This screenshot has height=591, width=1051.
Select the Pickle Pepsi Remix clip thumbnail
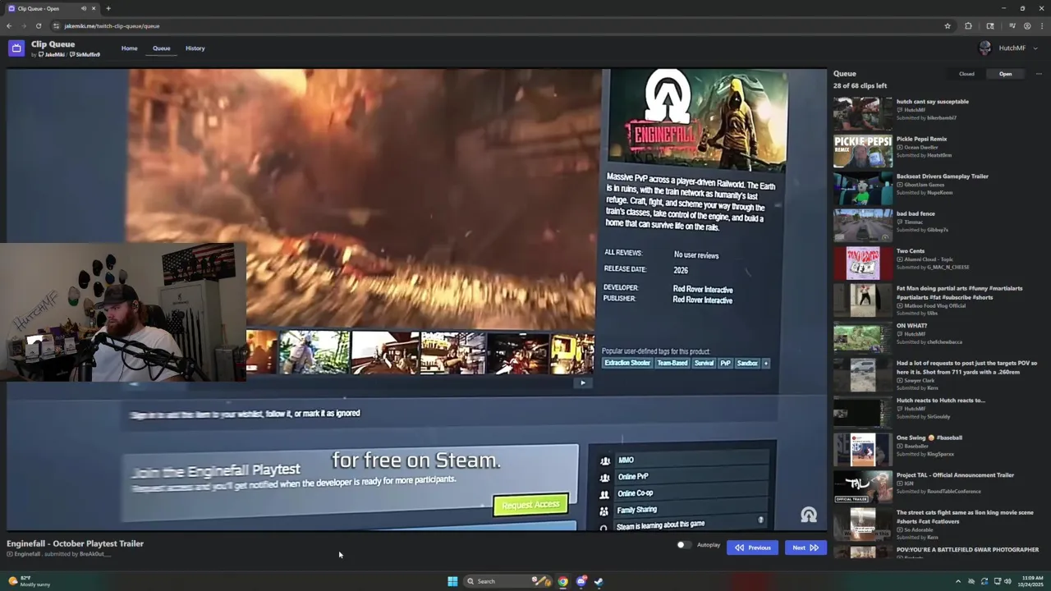[863, 152]
